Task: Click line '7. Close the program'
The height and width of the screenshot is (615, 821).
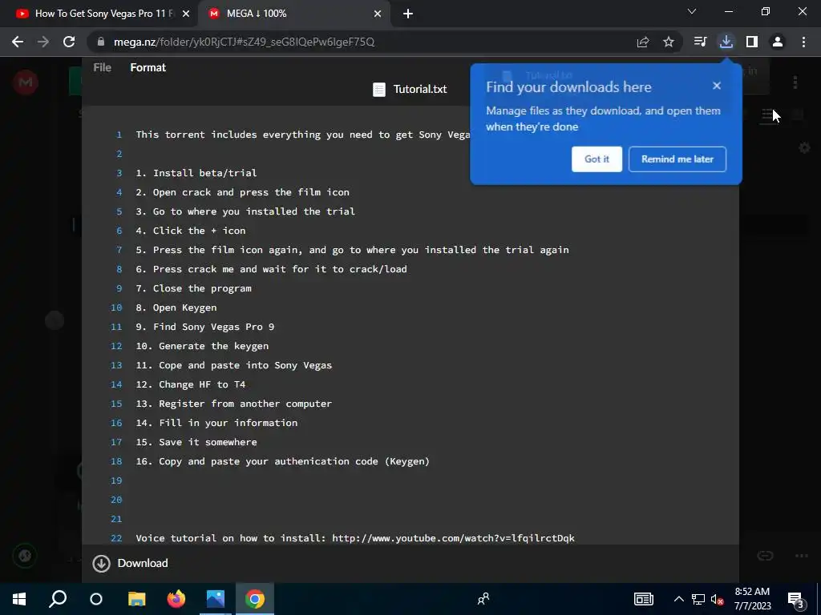Action: point(194,288)
